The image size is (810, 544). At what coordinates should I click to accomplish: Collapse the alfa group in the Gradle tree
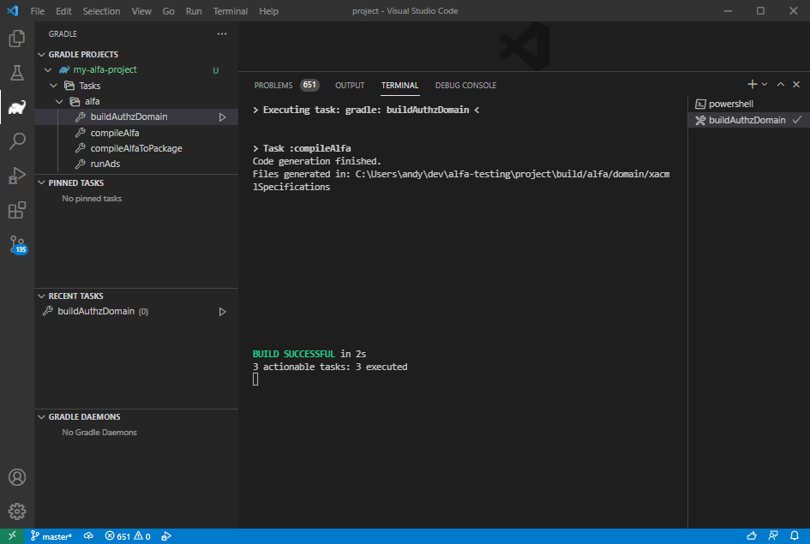pos(60,101)
